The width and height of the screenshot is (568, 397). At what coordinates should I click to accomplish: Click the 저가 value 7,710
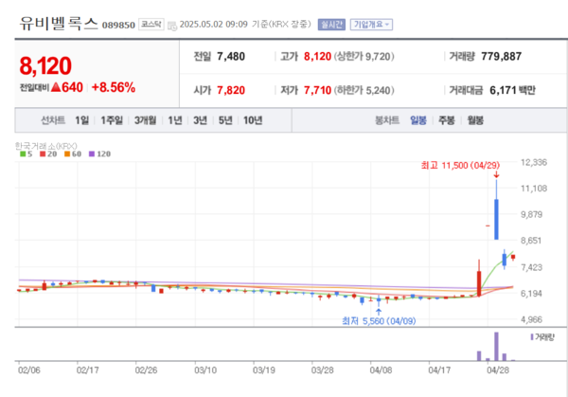317,90
